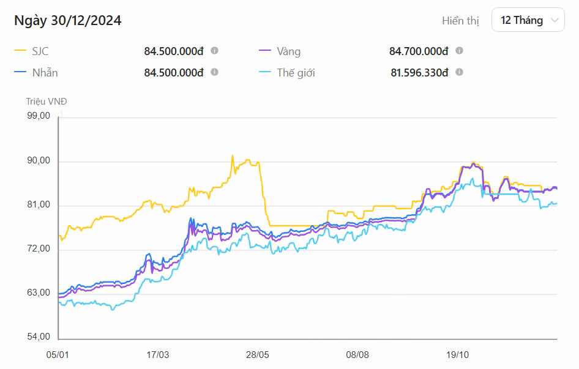Click the Thế giới price 81.596.330đ

tap(419, 73)
